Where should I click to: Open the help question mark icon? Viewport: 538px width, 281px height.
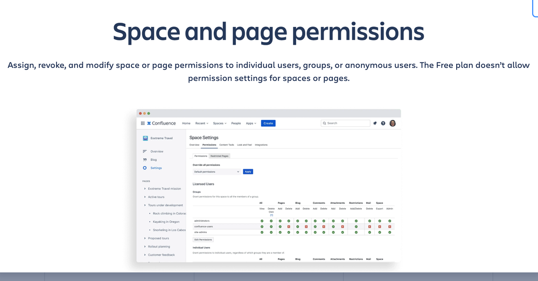coord(383,124)
